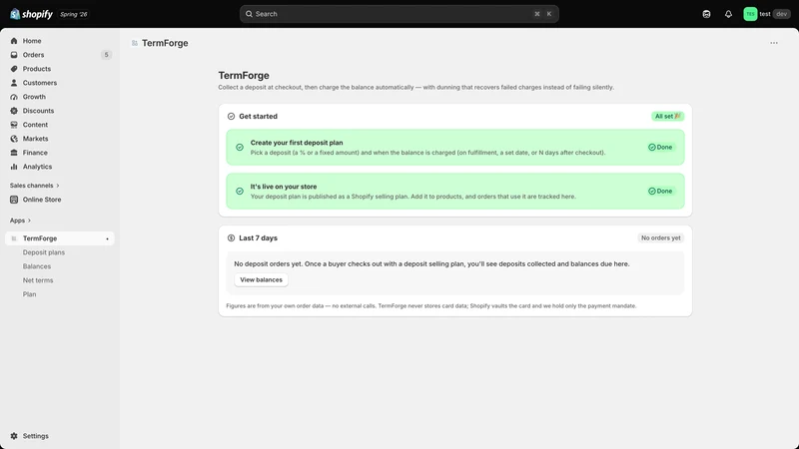Click the search magnifier icon
This screenshot has height=449, width=799.
pyautogui.click(x=249, y=14)
